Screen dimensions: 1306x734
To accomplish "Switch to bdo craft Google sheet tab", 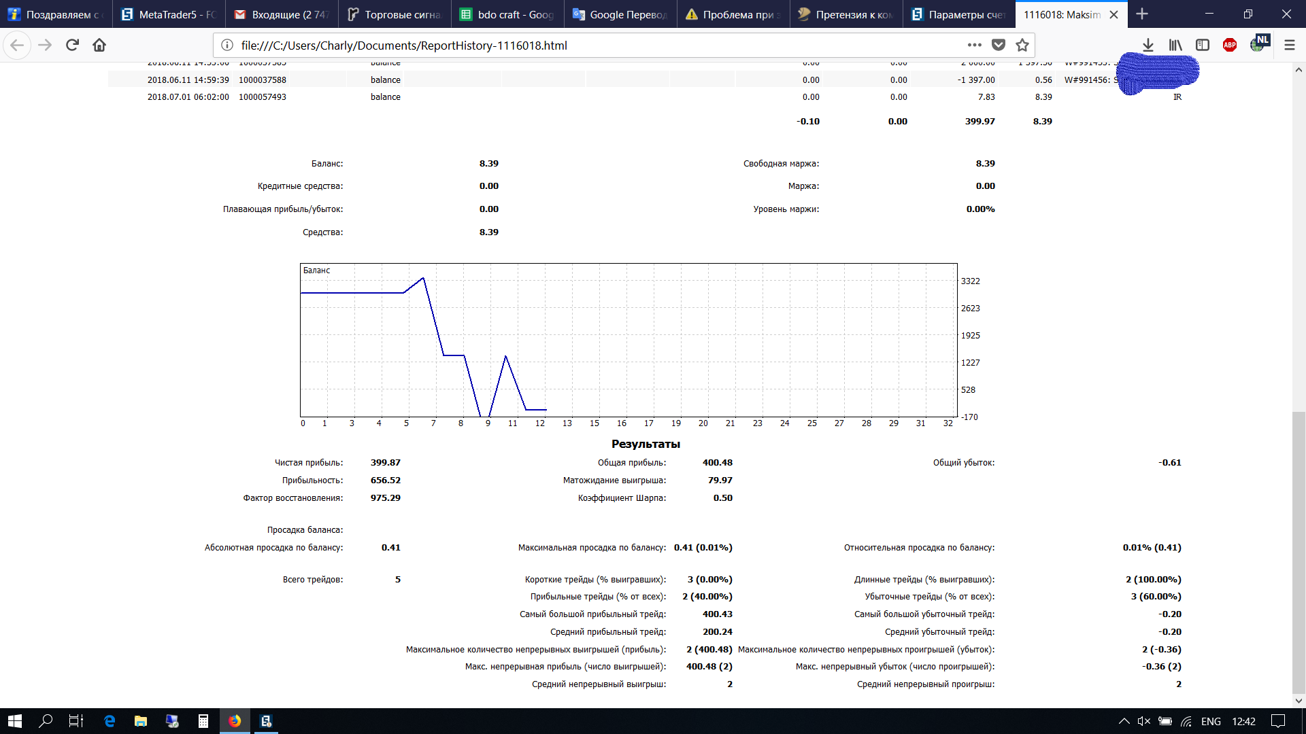I will tap(507, 14).
